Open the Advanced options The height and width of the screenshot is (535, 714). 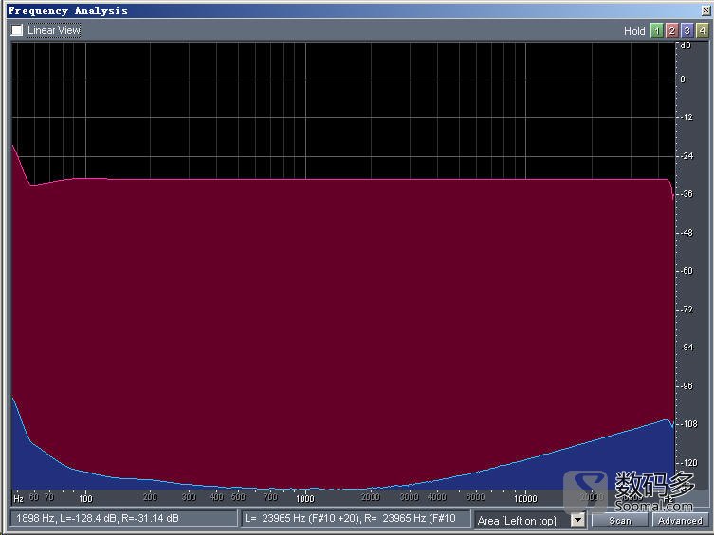pyautogui.click(x=680, y=520)
